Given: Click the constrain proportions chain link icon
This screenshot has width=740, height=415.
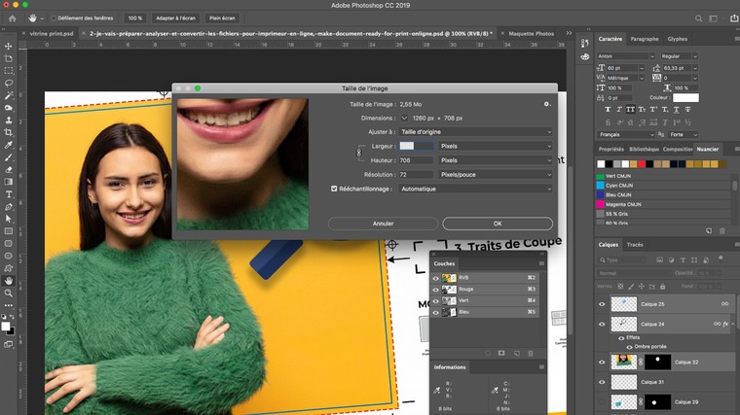Looking at the screenshot, I should (359, 153).
